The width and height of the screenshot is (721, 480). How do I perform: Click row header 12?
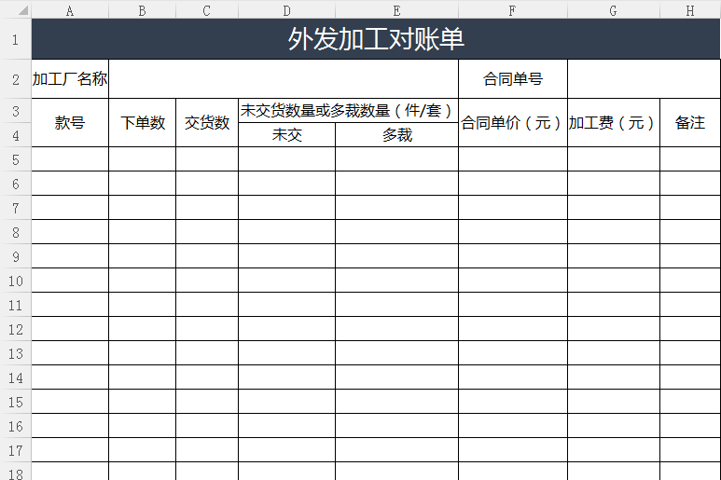(15, 329)
